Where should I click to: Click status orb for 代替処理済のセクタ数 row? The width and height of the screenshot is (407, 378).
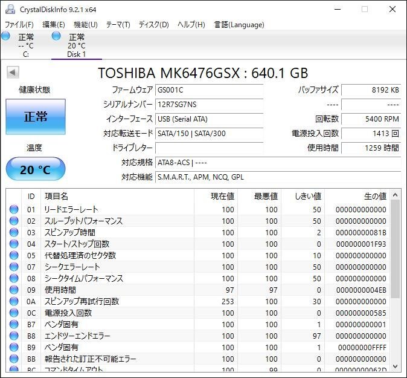tap(14, 256)
